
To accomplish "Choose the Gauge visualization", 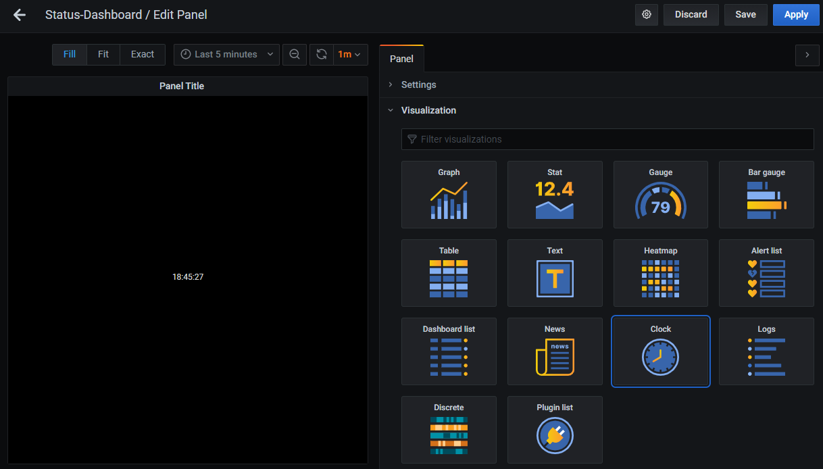I will tap(660, 195).
